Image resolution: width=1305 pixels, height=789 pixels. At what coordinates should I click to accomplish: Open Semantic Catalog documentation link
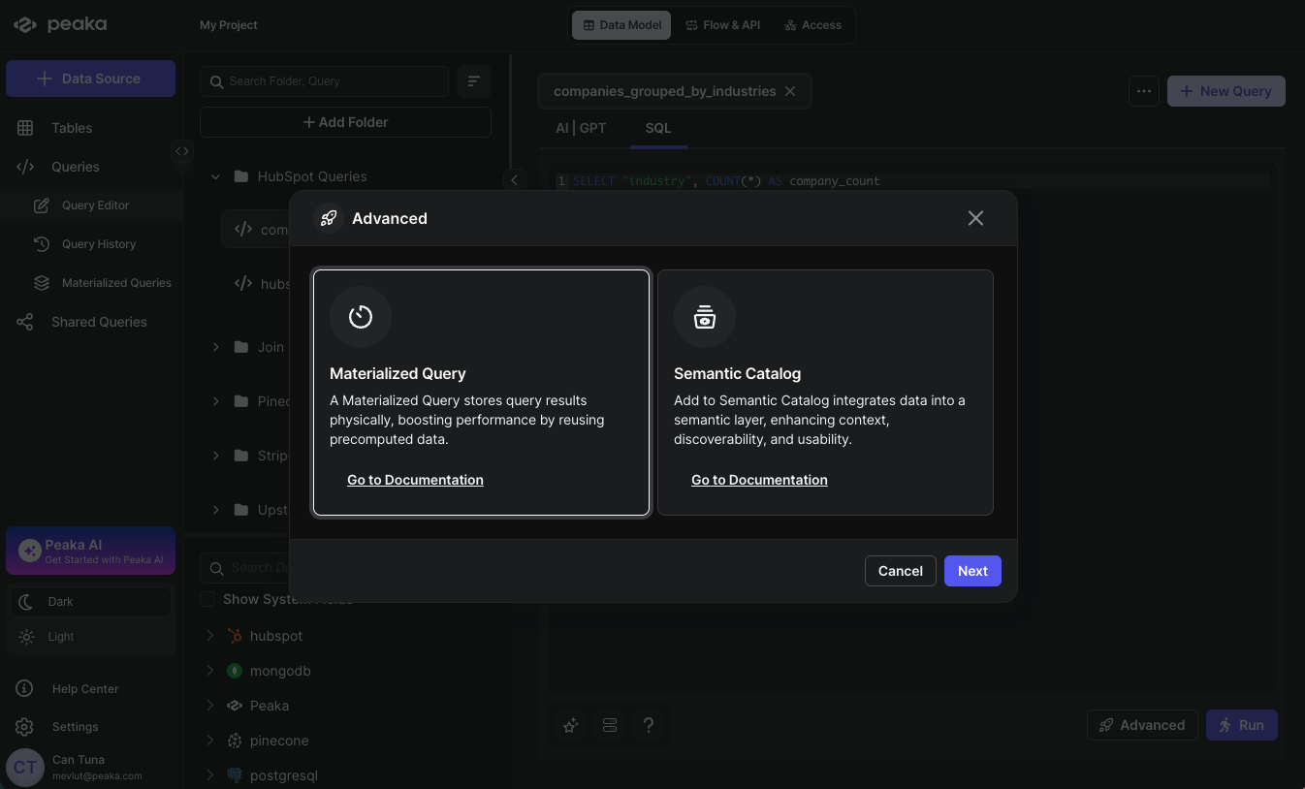tap(759, 480)
